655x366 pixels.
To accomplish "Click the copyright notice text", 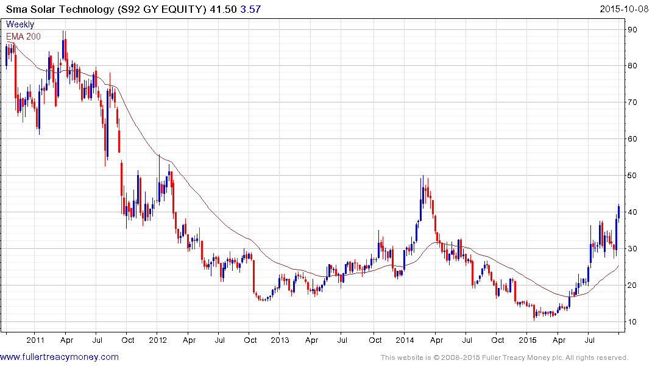I will (505, 357).
